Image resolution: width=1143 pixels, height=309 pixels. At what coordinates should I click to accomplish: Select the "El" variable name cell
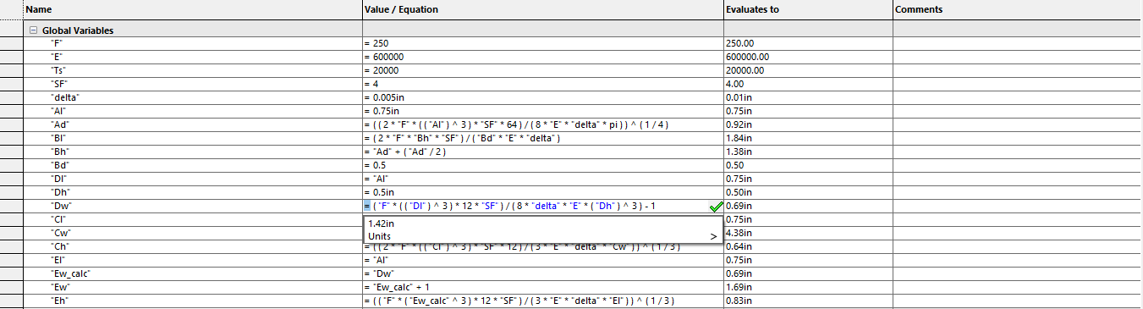pos(192,260)
